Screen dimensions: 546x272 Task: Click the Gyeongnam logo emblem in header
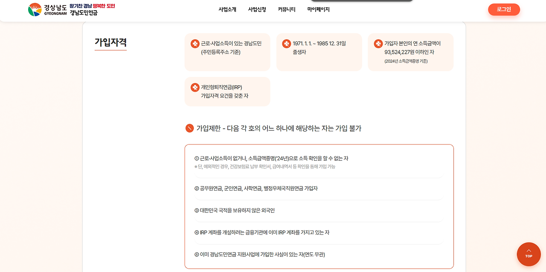pyautogui.click(x=35, y=9)
